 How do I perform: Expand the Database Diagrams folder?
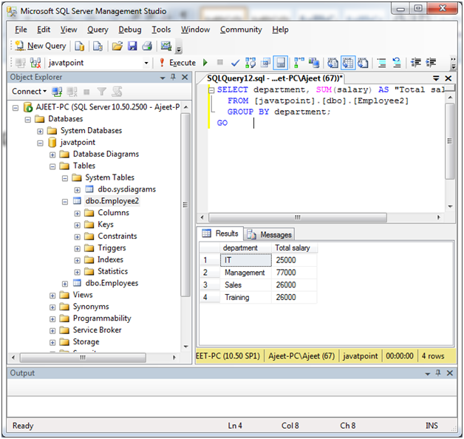click(52, 154)
